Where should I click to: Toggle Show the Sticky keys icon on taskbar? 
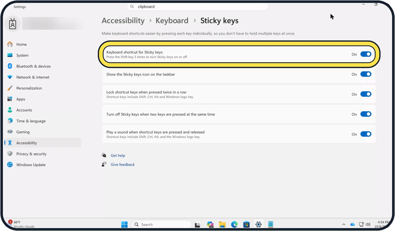[x=366, y=74]
